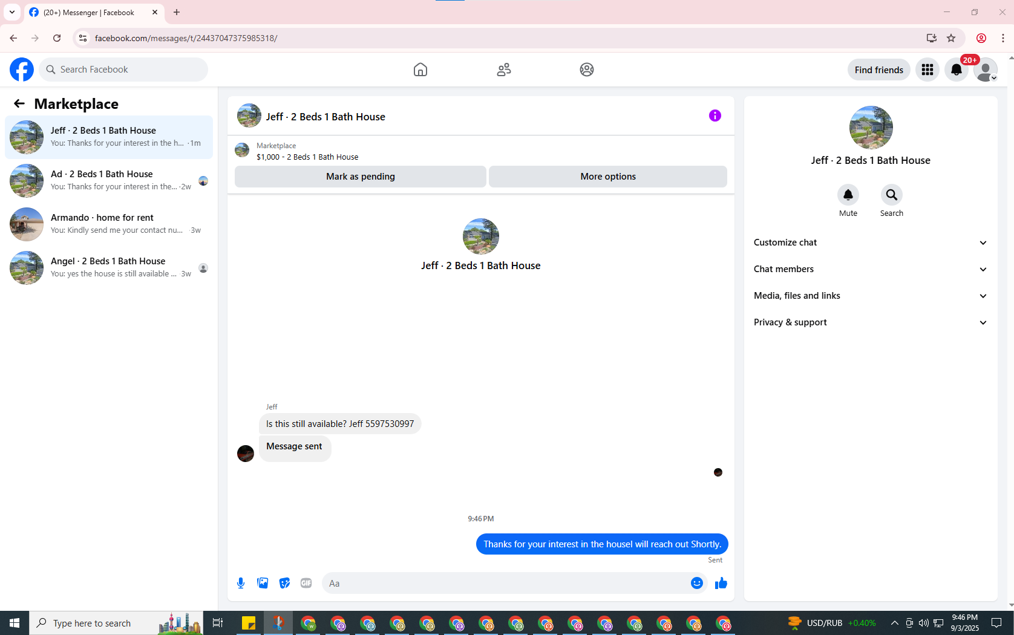Open the Windows Start menu
This screenshot has height=635, width=1014.
(15, 623)
